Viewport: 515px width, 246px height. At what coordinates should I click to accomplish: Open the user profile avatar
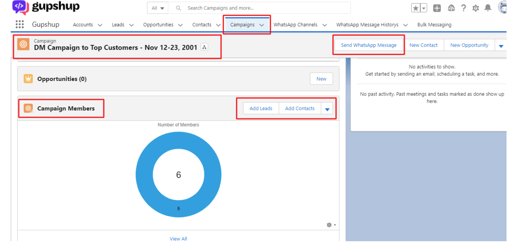502,8
